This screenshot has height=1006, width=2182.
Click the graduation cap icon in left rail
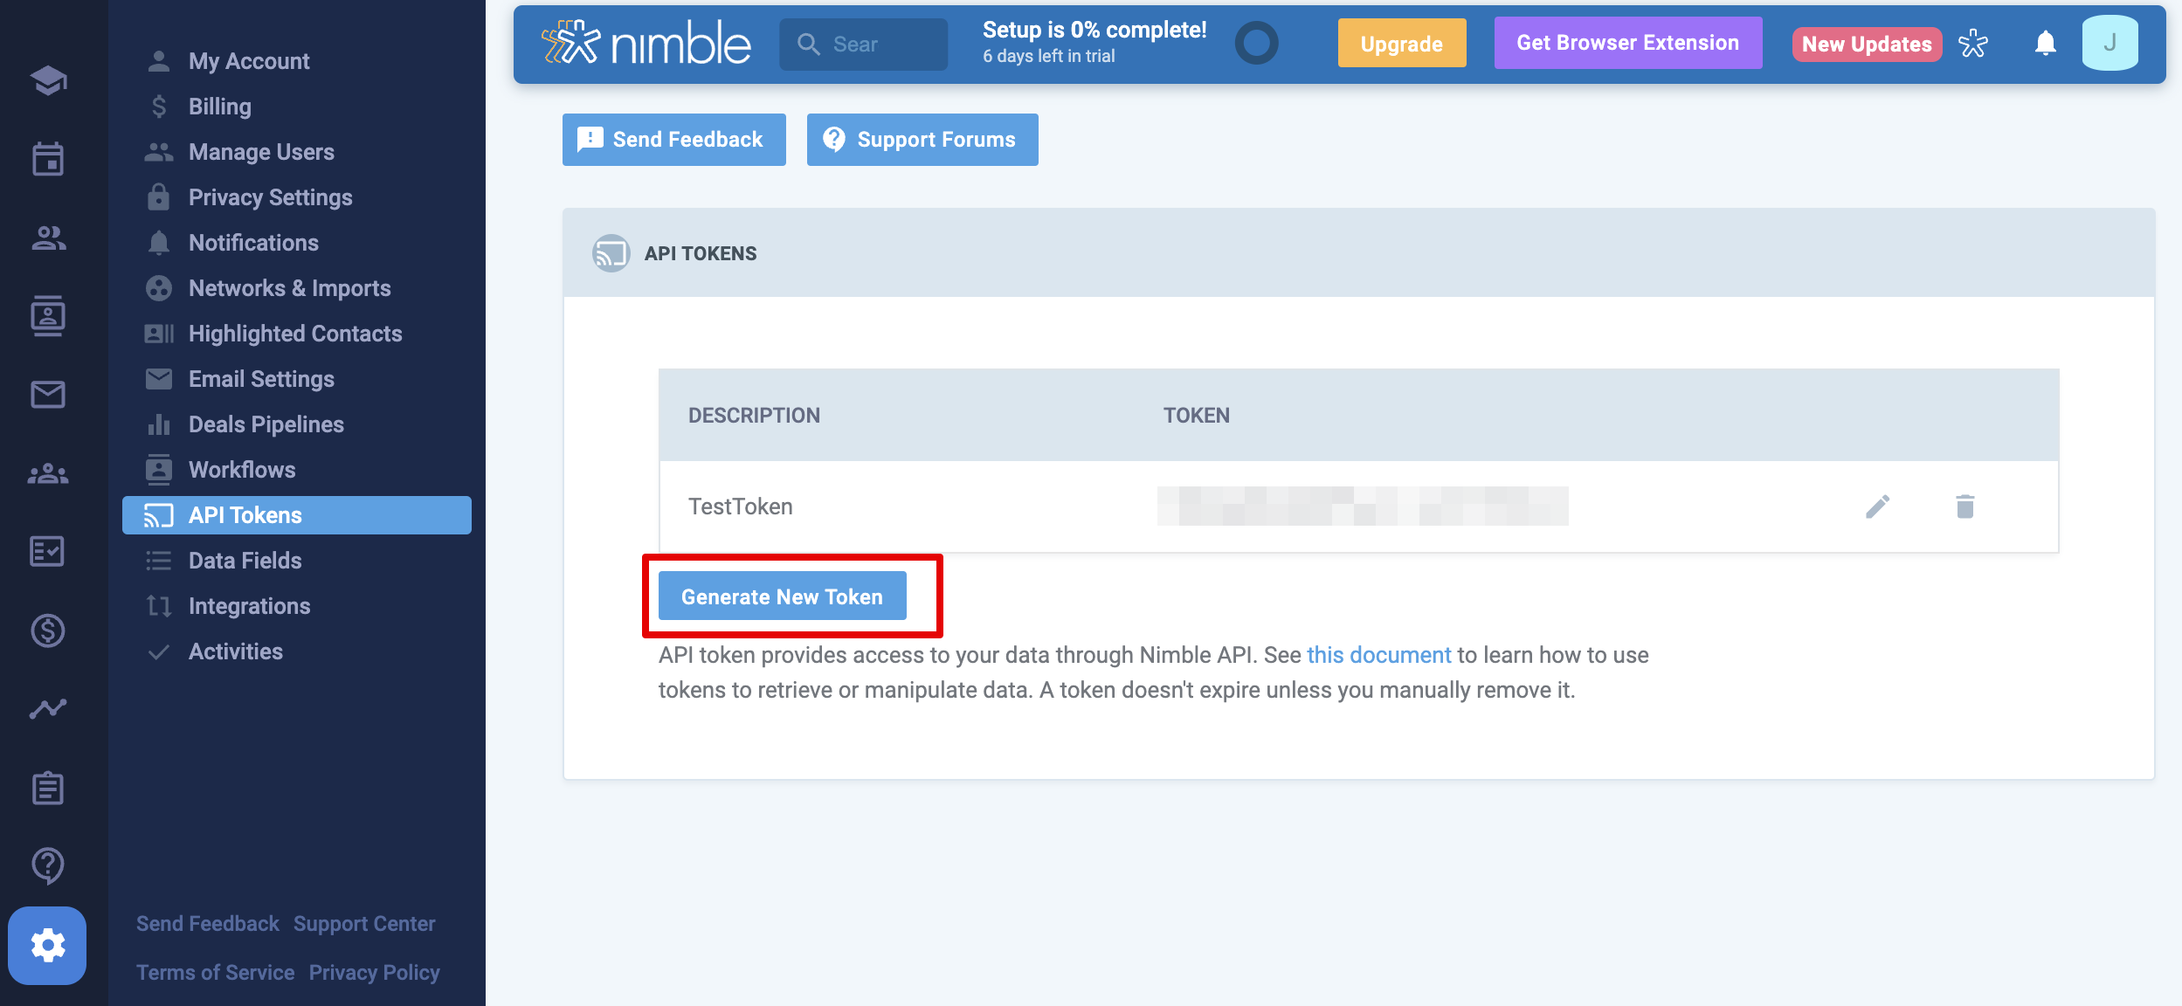[x=47, y=80]
